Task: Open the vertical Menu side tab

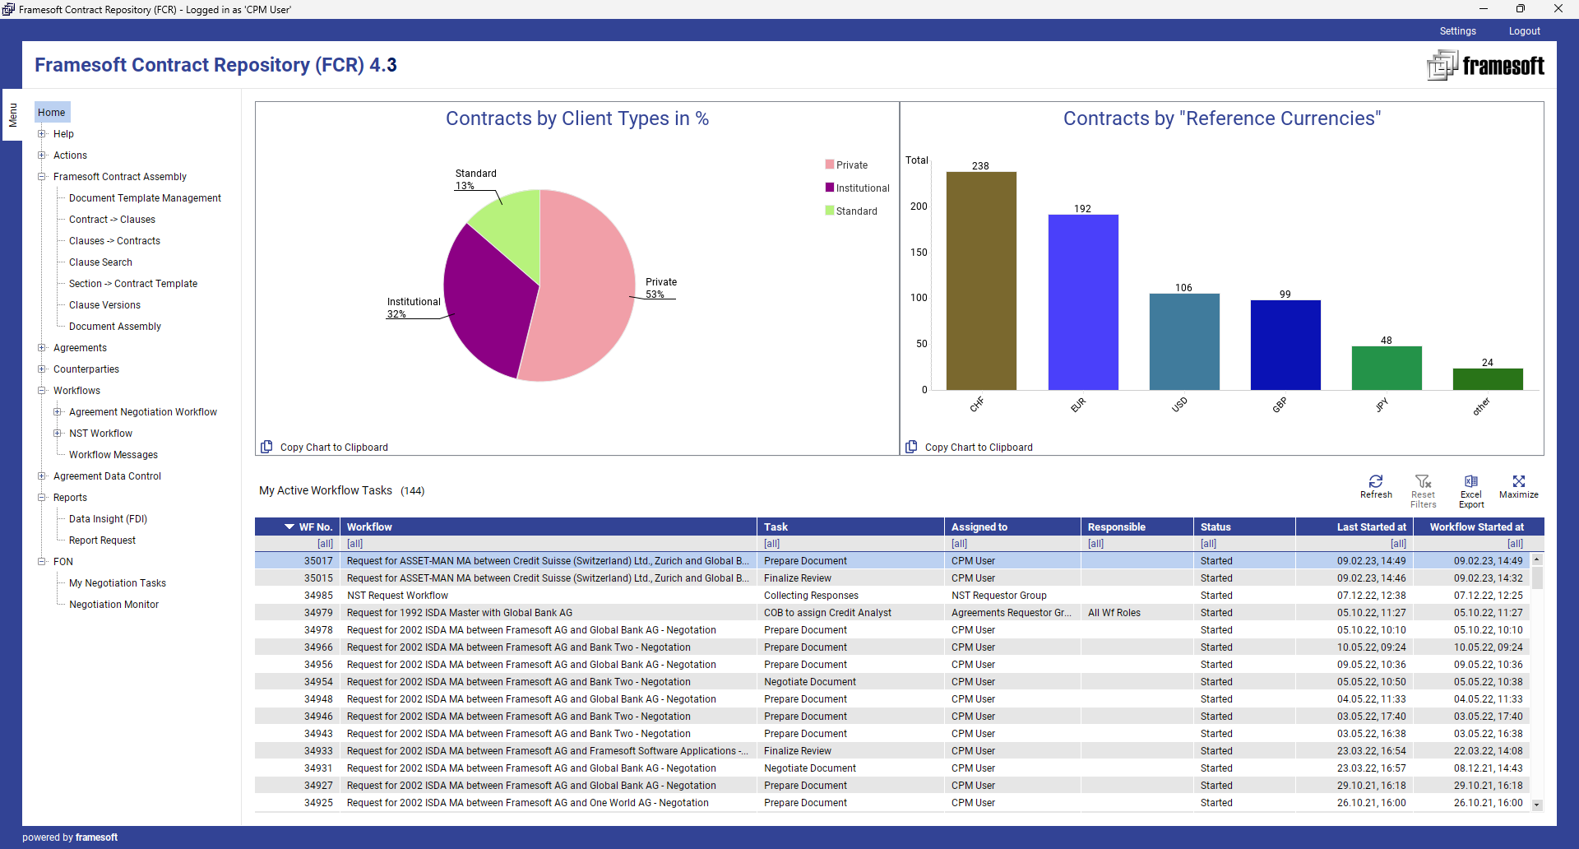Action: point(12,115)
